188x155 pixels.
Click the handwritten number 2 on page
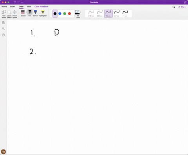[x=31, y=51]
